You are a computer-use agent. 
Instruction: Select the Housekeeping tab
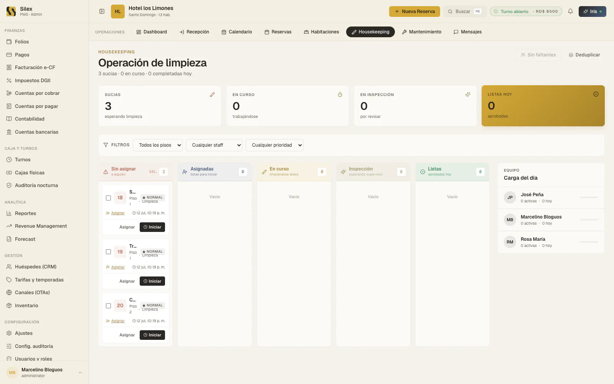[370, 32]
